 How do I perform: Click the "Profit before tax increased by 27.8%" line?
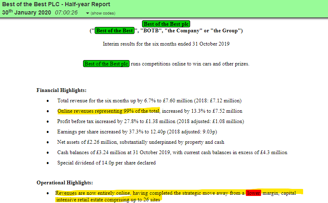pyautogui.click(x=151, y=121)
